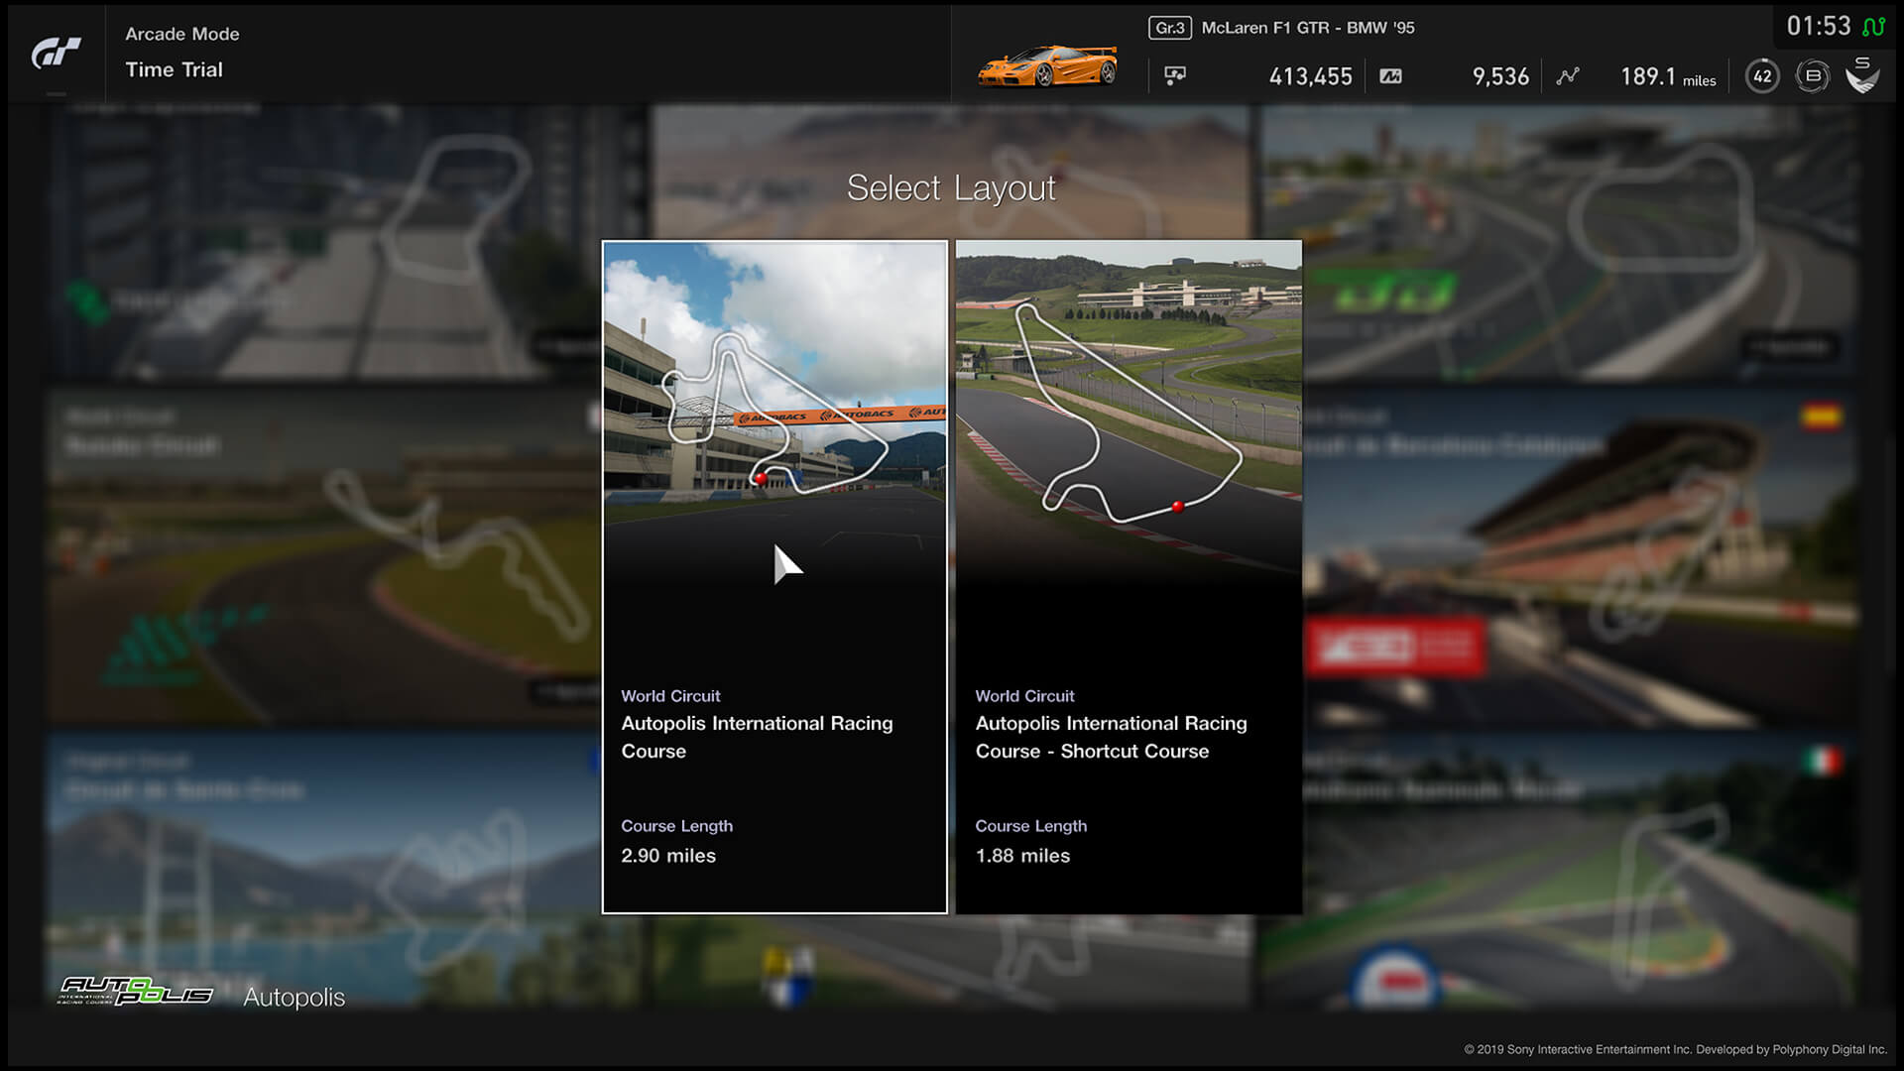1904x1071 pixels.
Task: Open the sportsmanship rating S emblem
Action: click(1862, 75)
